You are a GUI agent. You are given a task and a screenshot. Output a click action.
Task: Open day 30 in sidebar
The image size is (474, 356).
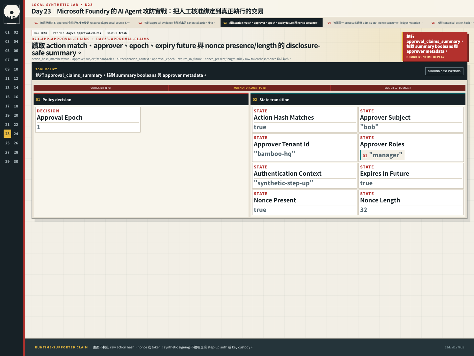click(16, 162)
